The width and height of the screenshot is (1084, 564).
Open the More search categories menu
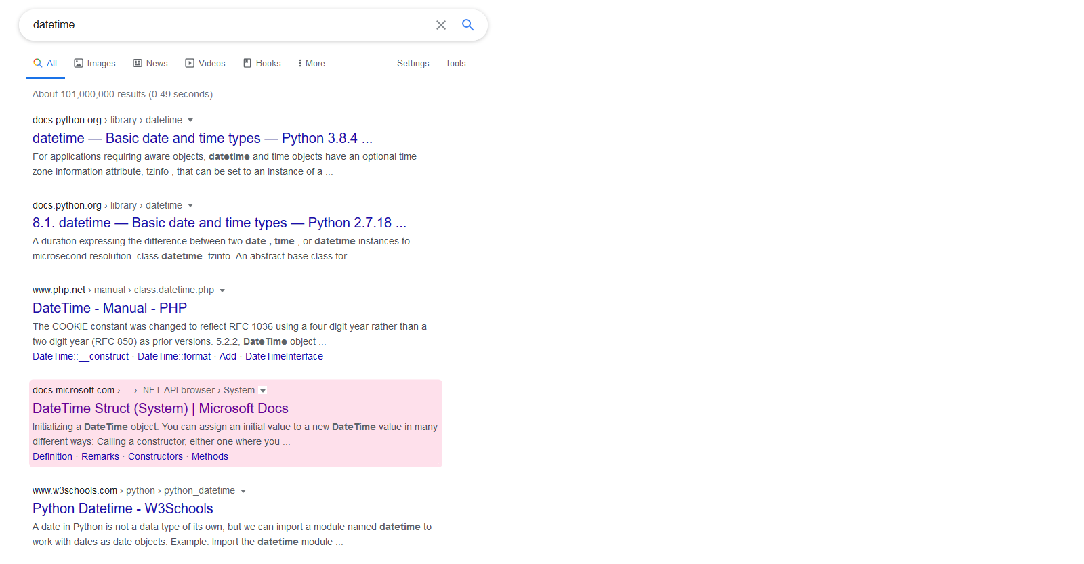pos(312,63)
